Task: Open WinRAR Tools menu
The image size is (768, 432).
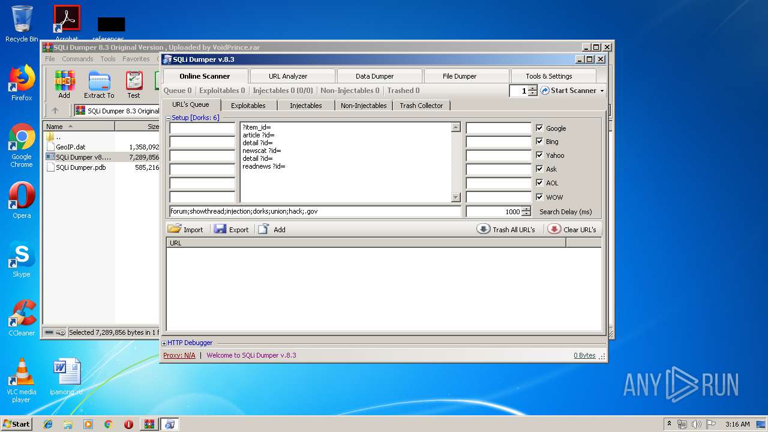Action: coord(108,59)
